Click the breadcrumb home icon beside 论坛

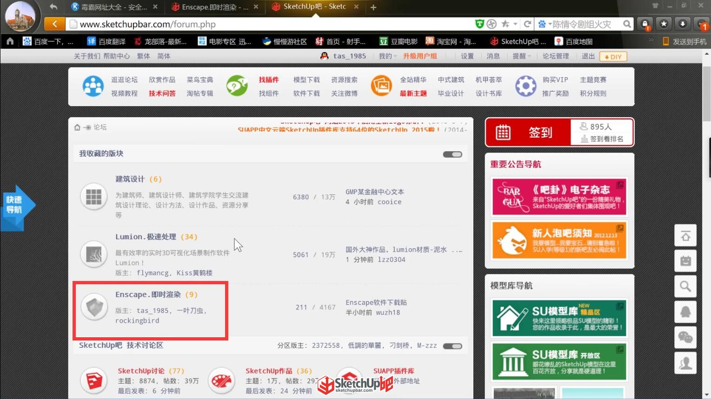pos(77,127)
